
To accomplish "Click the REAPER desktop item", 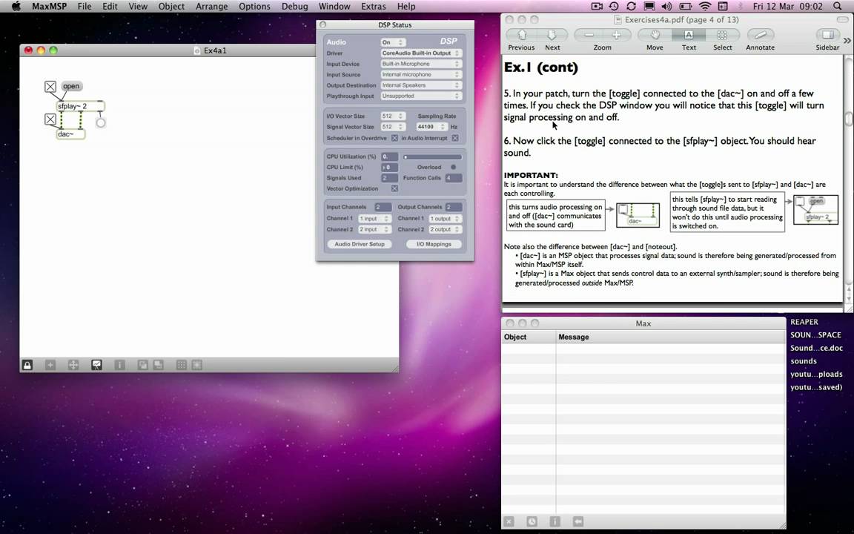I will tap(804, 322).
